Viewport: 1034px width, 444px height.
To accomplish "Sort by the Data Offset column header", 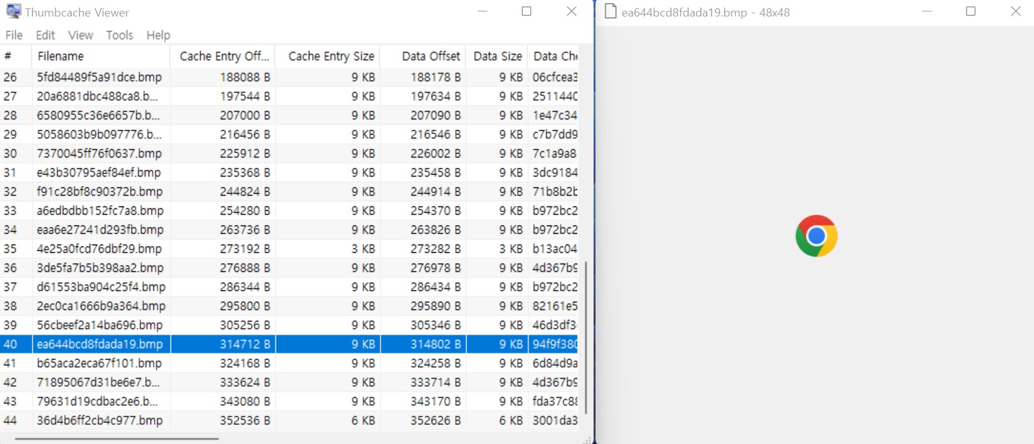I will click(423, 56).
